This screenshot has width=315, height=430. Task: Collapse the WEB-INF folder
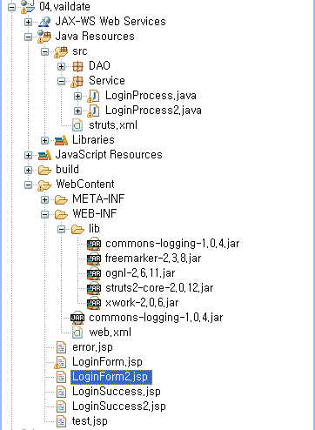tap(44, 214)
